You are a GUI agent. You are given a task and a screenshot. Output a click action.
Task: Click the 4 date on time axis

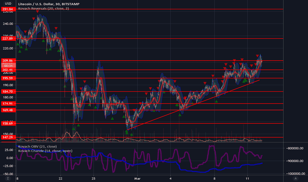[170, 179]
